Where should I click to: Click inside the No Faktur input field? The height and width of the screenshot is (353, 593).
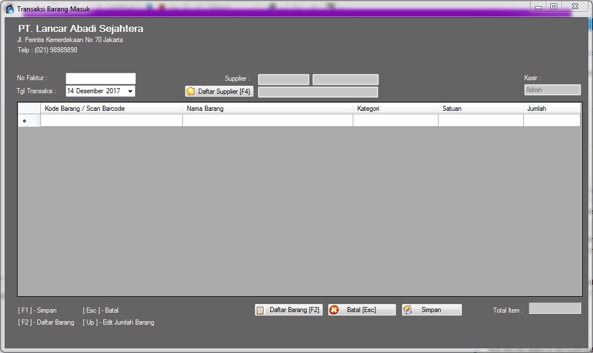100,77
